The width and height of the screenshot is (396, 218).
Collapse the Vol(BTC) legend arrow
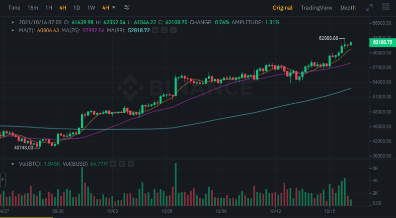pos(13,164)
